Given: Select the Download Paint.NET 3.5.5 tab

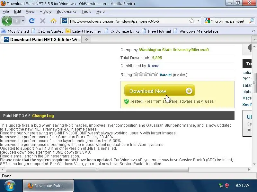Looking at the screenshot, I should (41, 39).
